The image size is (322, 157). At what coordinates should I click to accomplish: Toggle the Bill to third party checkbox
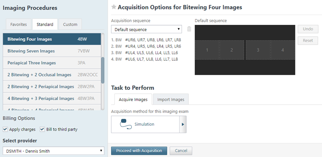click(x=43, y=129)
